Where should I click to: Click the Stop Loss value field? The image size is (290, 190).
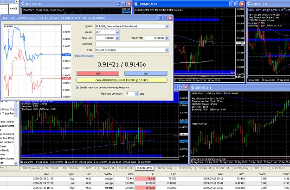pyautogui.click(x=105, y=38)
